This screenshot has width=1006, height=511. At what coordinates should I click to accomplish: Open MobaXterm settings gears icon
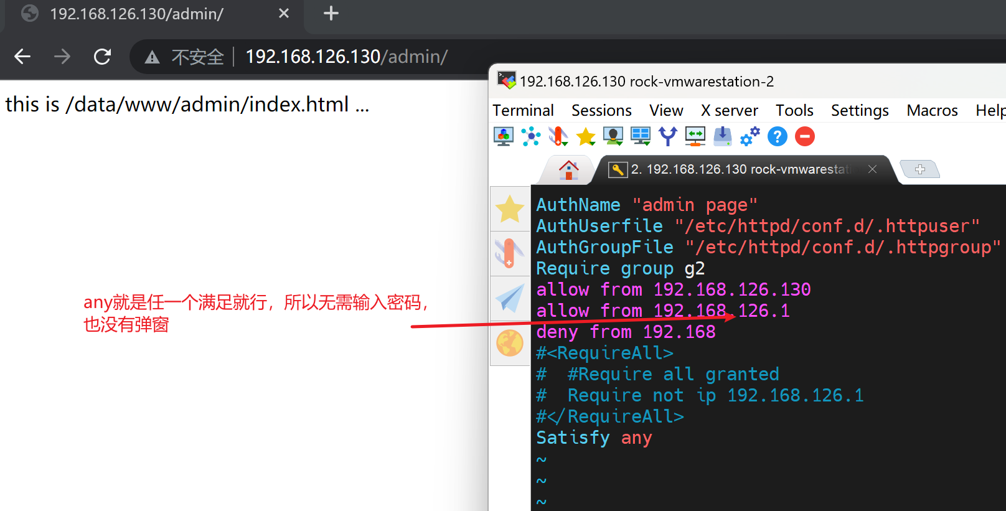click(750, 136)
